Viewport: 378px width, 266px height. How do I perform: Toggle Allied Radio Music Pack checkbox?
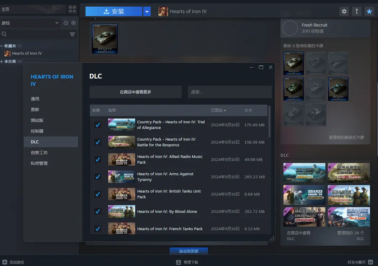[x=98, y=159]
